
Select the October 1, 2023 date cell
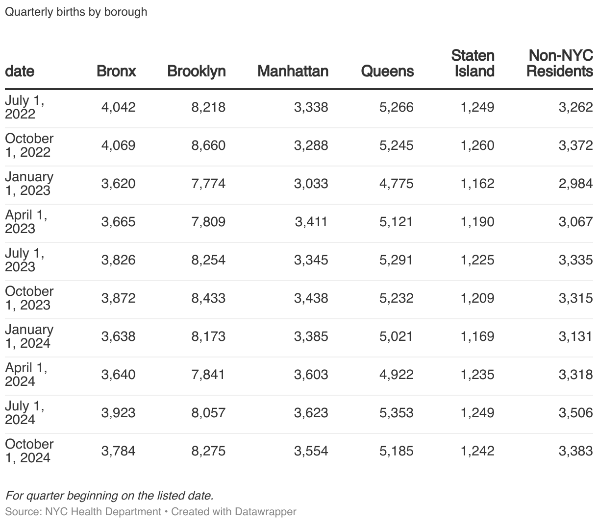tap(29, 298)
